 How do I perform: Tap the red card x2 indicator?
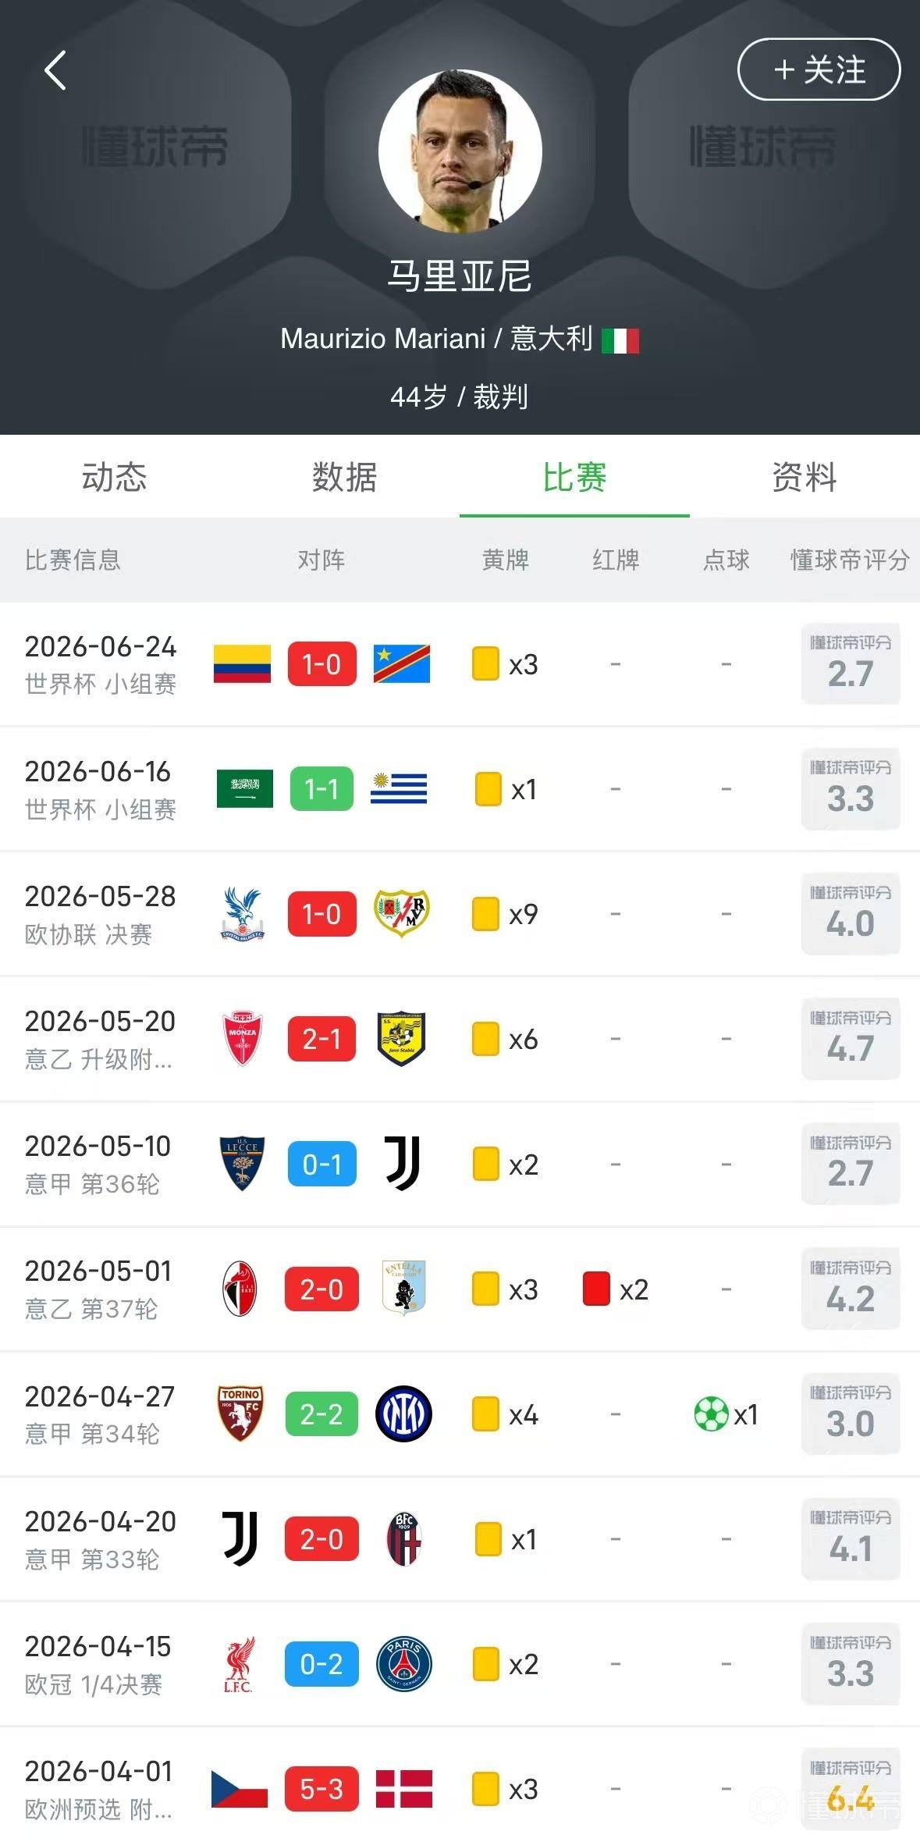coord(616,1289)
